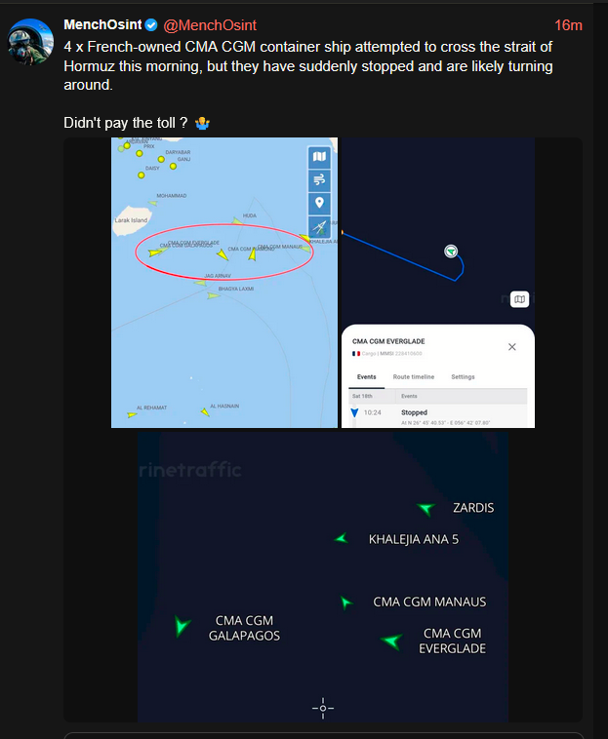Click the crosshair locate icon
This screenshot has height=739, width=608.
323,708
